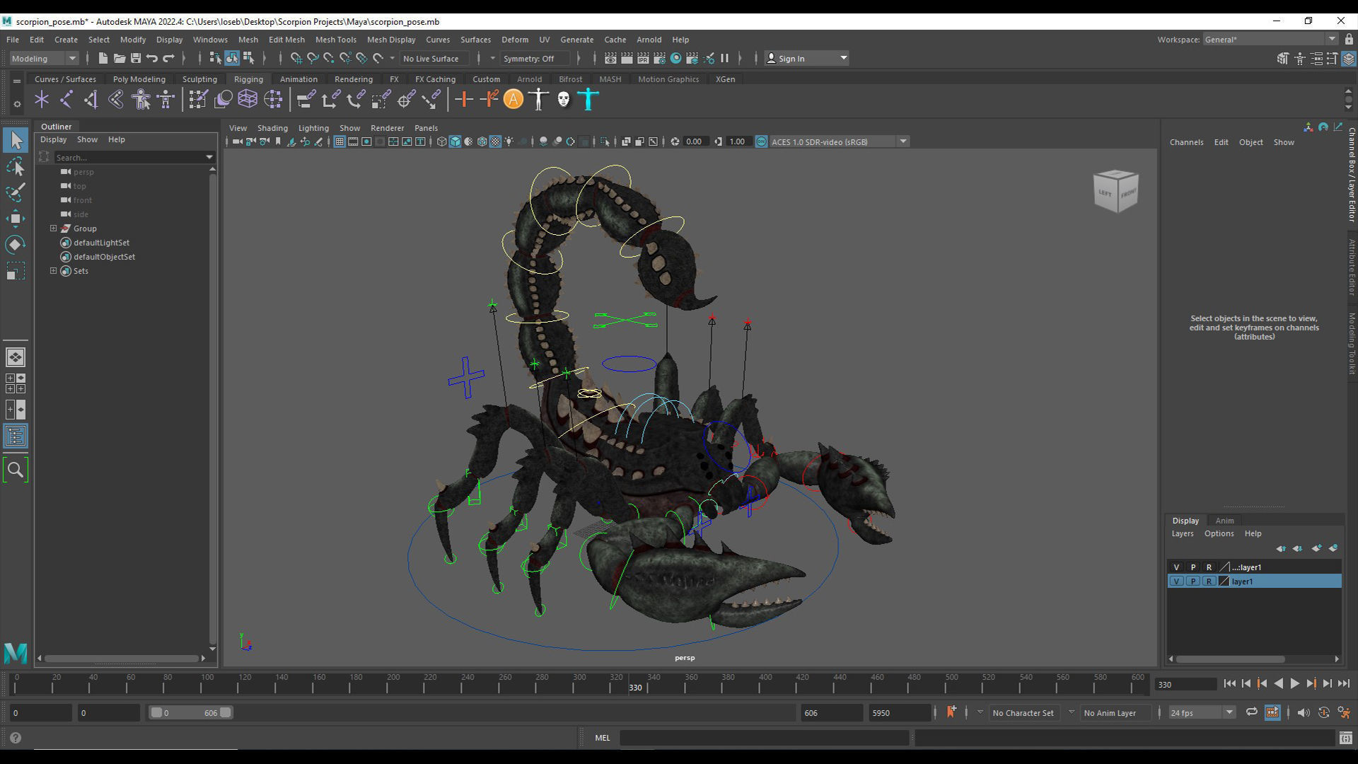This screenshot has height=764, width=1358.
Task: Click the time range slider bar
Action: pyautogui.click(x=191, y=712)
